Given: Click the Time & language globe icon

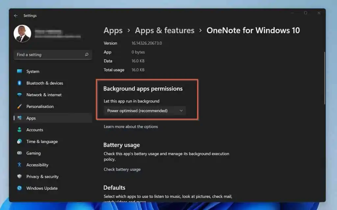Looking at the screenshot, I should click(x=19, y=141).
